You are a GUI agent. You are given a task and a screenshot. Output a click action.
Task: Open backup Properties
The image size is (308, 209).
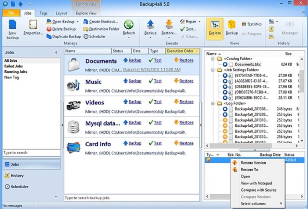click(33, 28)
